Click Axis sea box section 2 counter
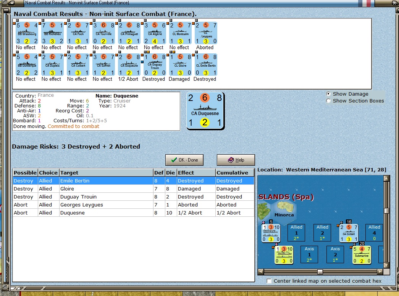 [335, 254]
